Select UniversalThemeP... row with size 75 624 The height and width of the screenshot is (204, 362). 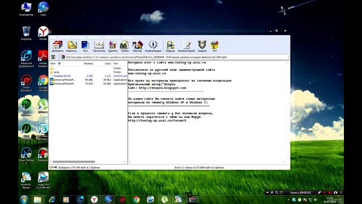pyautogui.click(x=88, y=83)
